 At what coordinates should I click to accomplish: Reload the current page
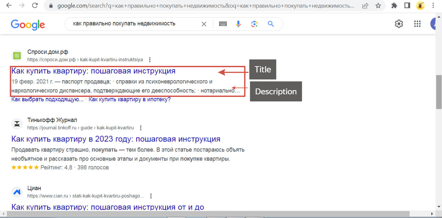coord(35,5)
